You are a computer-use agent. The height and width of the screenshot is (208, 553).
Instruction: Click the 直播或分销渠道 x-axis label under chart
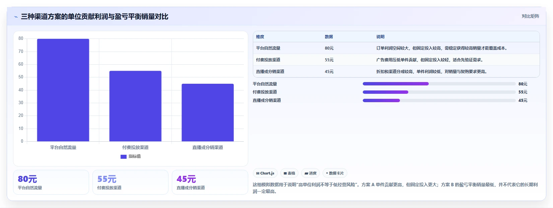tap(208, 147)
